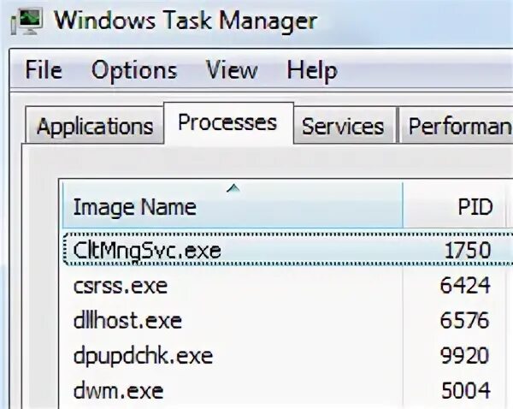Click the PID value 6424
513x409 pixels.
click(x=464, y=286)
